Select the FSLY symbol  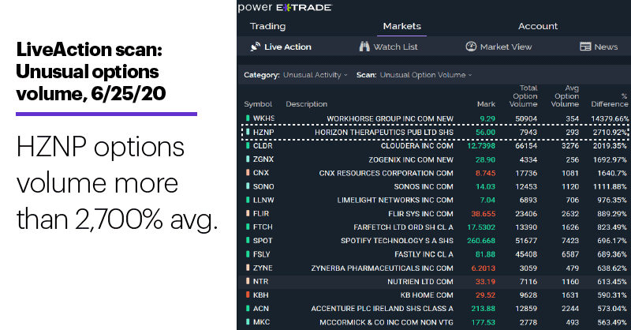[x=262, y=254]
